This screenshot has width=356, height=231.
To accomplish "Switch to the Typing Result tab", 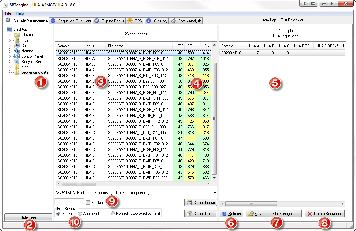I will coord(109,21).
